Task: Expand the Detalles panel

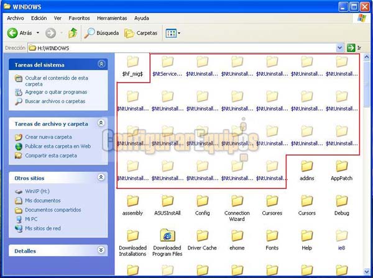Action: 101,250
